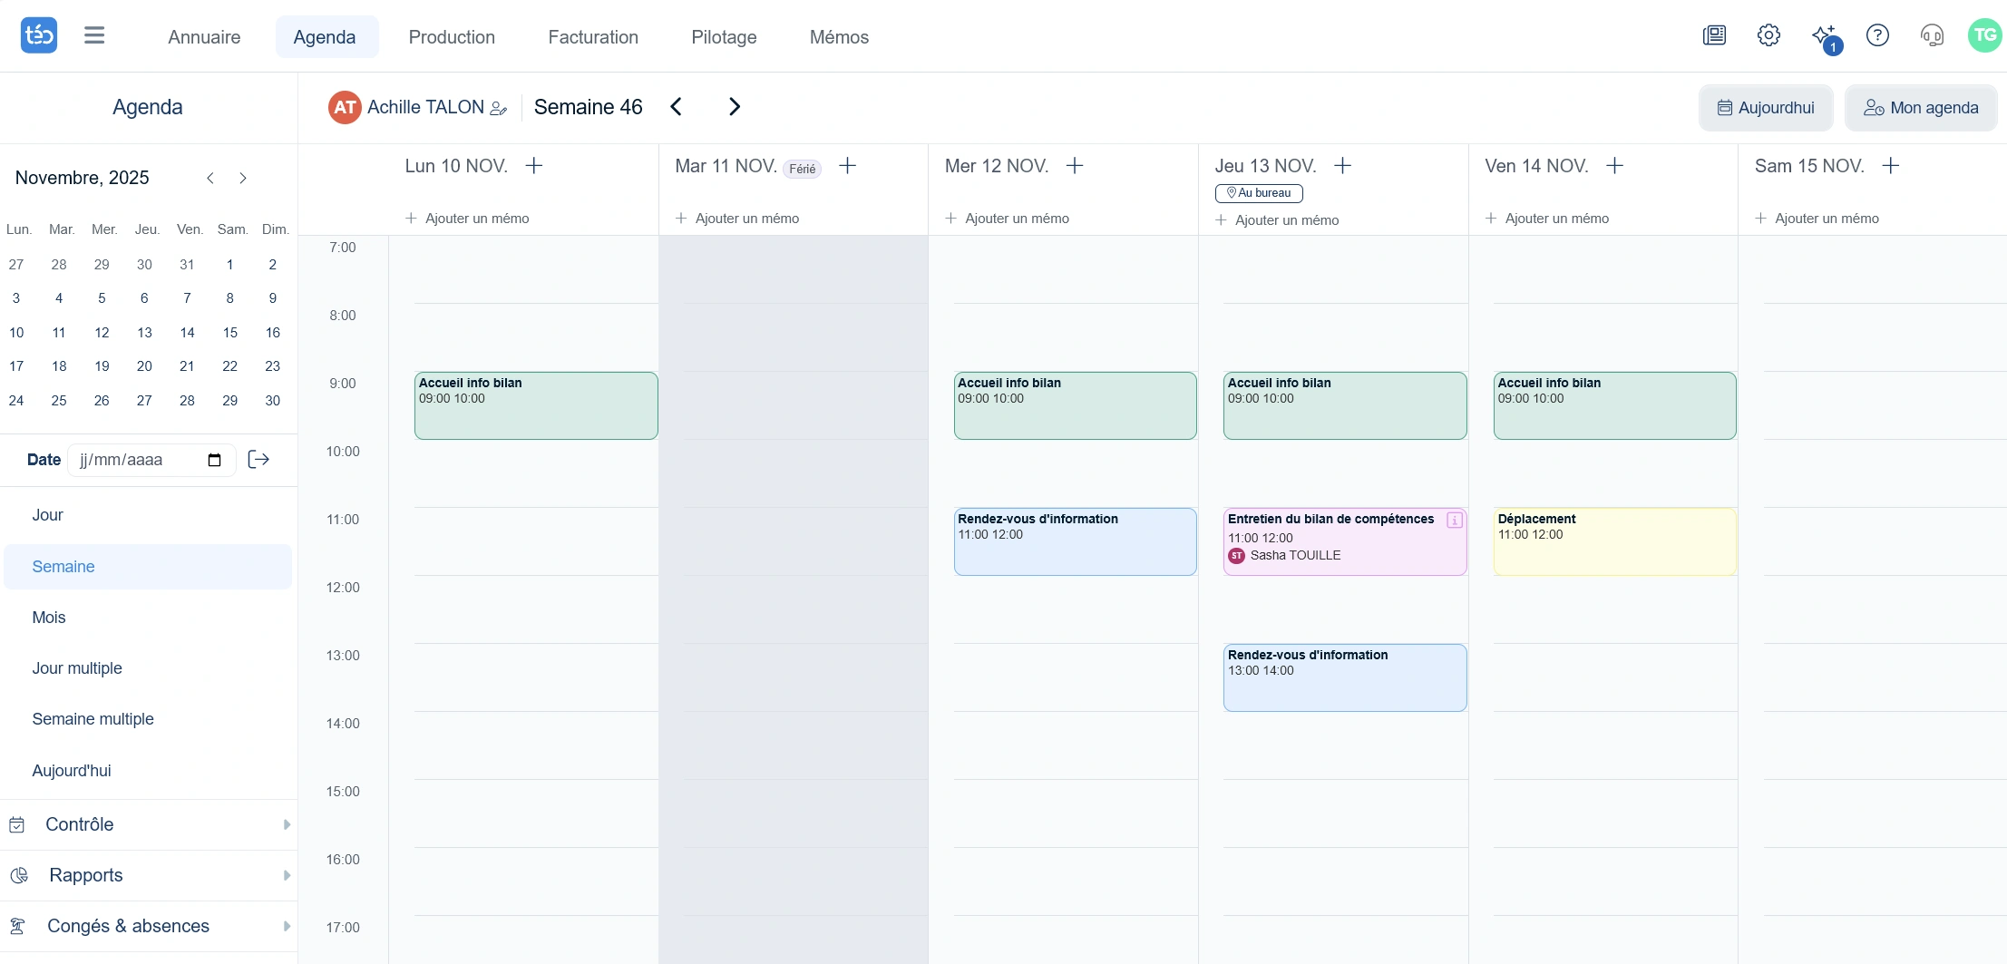Open the hamburger menu icon
This screenshot has height=964, width=2007.
pos(93,34)
